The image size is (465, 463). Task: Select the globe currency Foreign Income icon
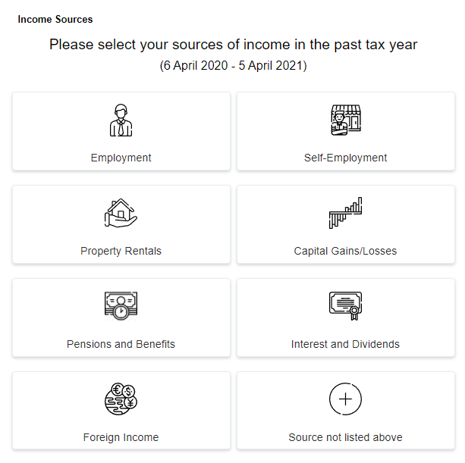(121, 399)
